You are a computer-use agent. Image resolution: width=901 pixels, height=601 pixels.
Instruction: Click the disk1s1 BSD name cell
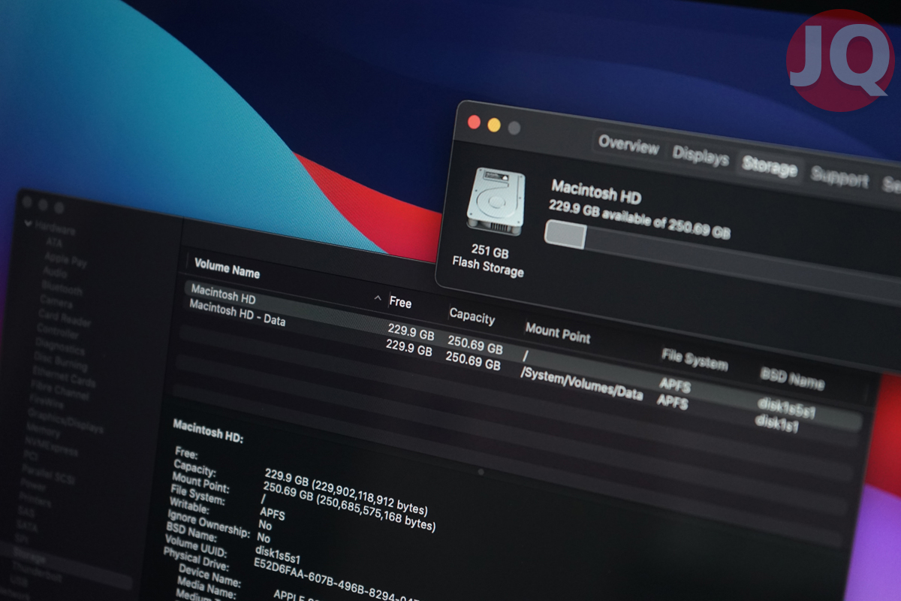point(776,424)
